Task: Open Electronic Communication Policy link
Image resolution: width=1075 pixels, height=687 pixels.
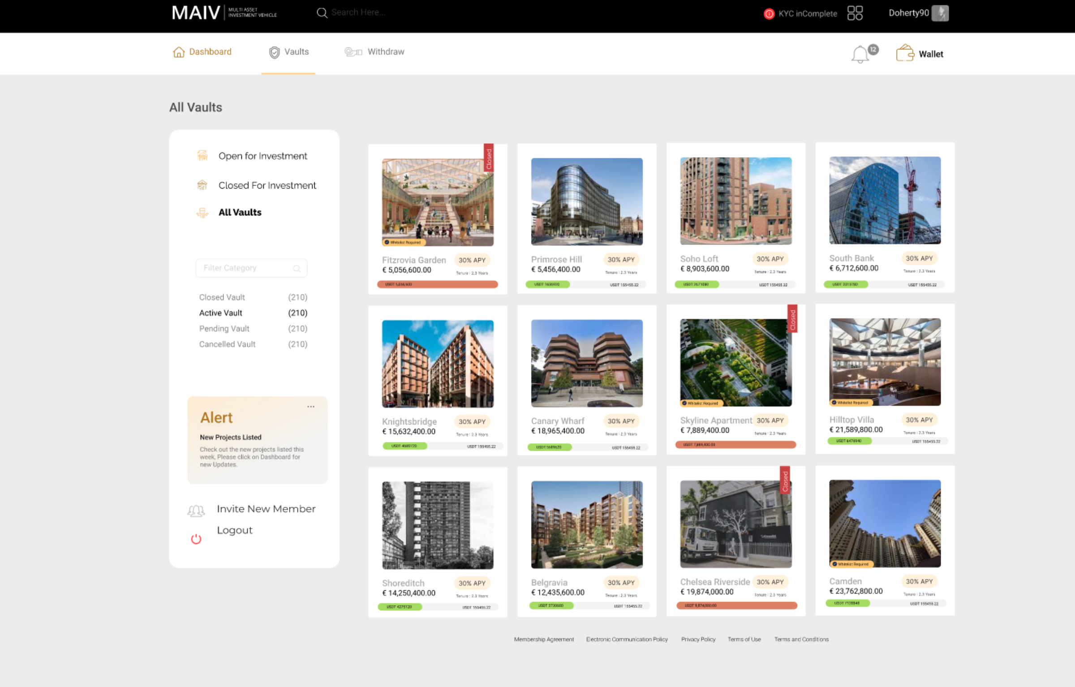Action: 627,639
